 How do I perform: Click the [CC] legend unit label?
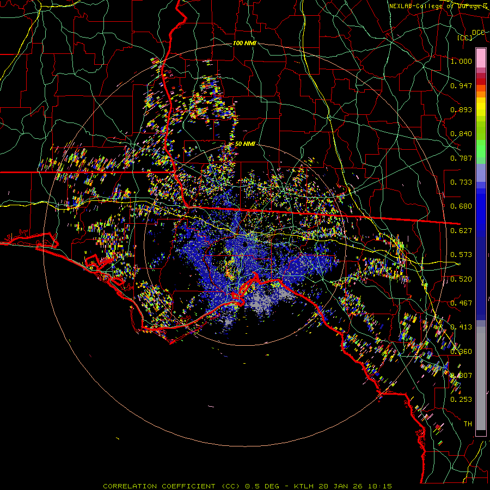point(464,38)
